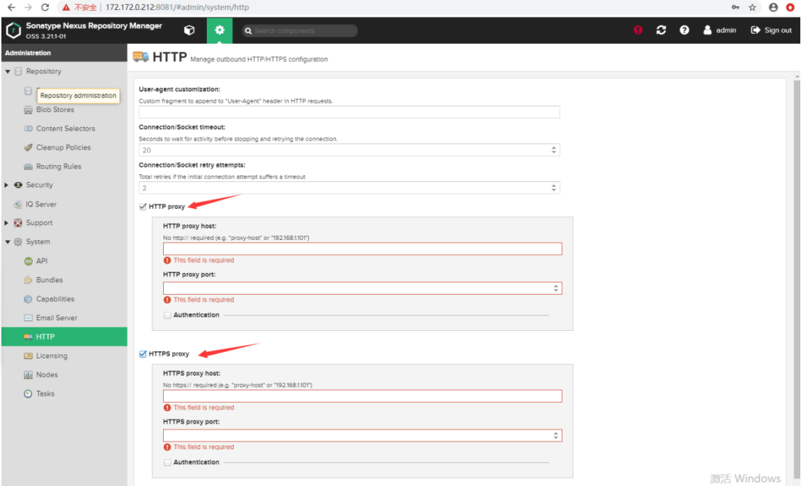The height and width of the screenshot is (486, 801).
Task: Open API under System
Action: (42, 261)
